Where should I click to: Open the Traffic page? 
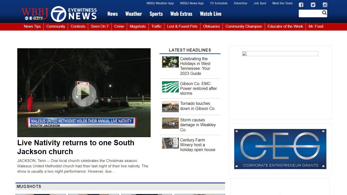156,26
